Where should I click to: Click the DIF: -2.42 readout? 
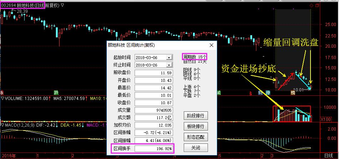[46, 125]
